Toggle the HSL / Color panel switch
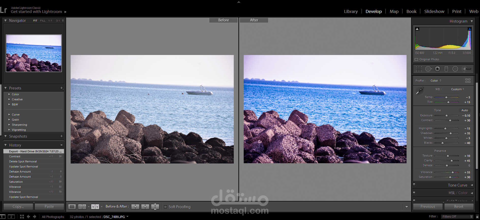 click(414, 193)
